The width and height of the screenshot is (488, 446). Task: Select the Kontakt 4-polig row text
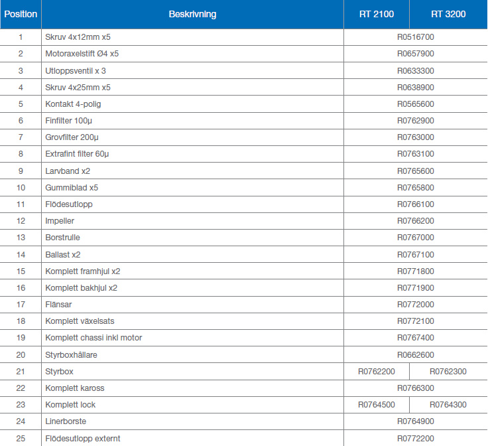pyautogui.click(x=73, y=104)
